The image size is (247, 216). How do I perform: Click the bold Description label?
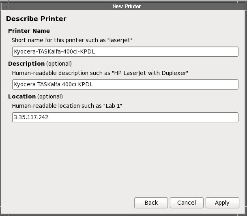26,64
